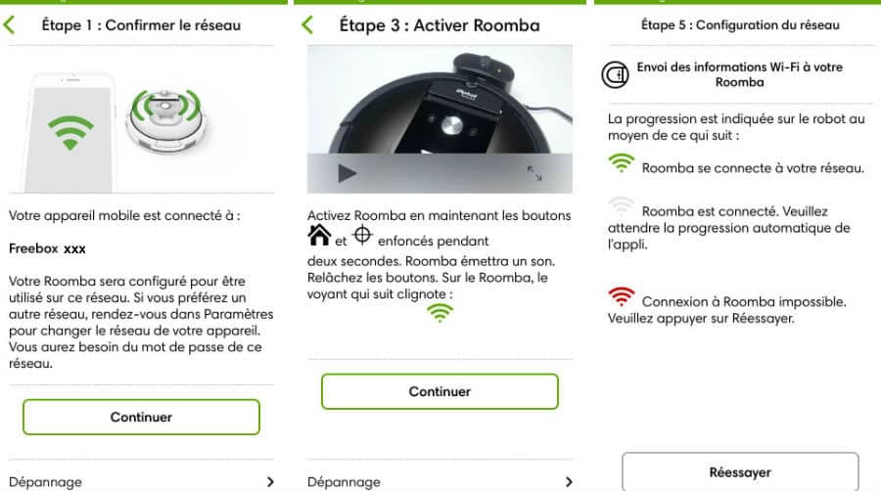Screen dimensions: 881x491
Task: Open Dépannage chevron on Étape 1 screen
Action: [x=270, y=481]
